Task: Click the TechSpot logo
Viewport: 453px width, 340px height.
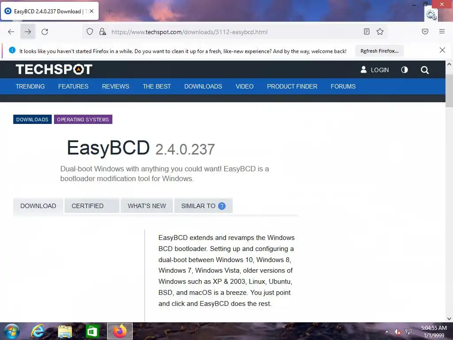Action: coord(54,70)
